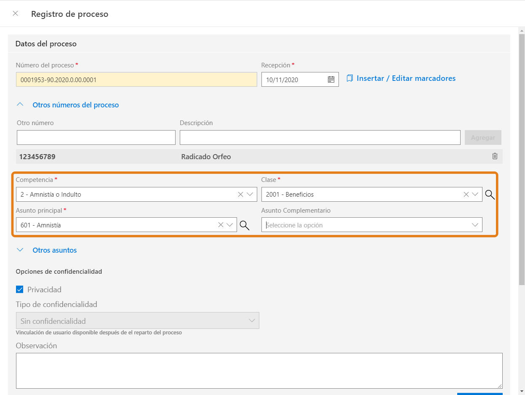Viewport: 525px width, 395px height.
Task: Clear the Asunto principal selection
Action: (221, 225)
